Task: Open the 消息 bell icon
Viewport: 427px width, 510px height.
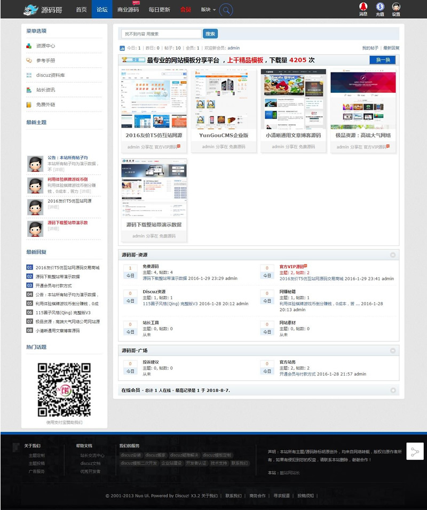Action: (363, 9)
